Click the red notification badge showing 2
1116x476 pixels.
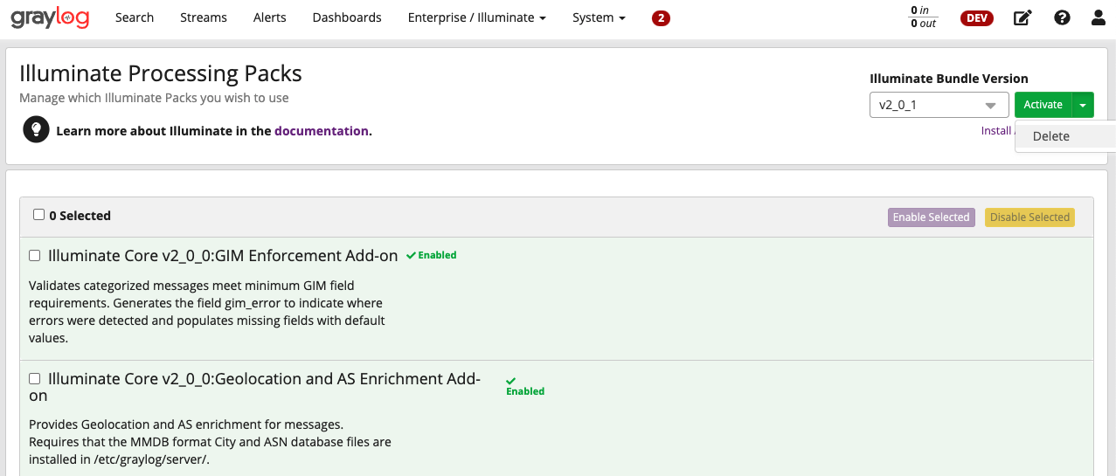tap(661, 17)
